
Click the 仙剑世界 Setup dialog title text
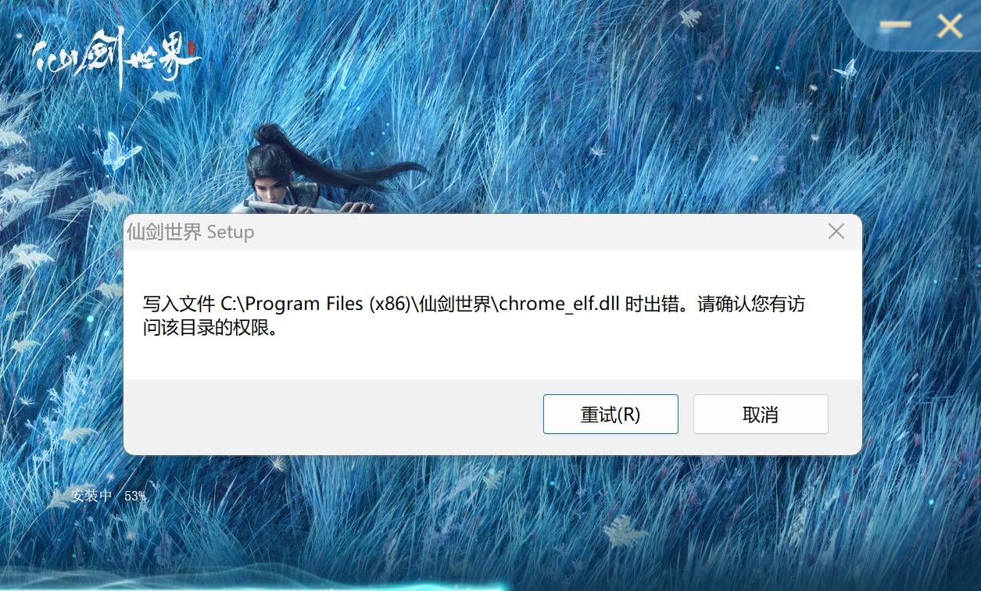190,232
